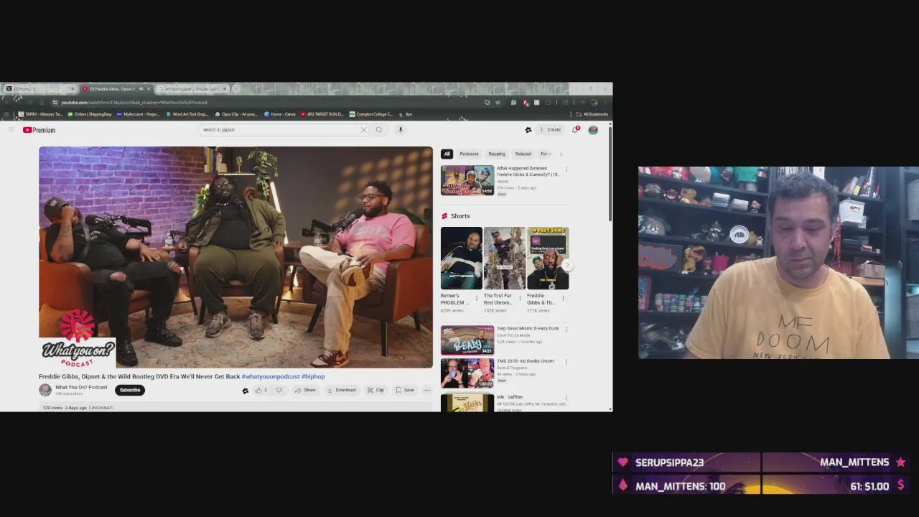Open more video actions ellipsis
The height and width of the screenshot is (517, 919).
pos(427,390)
